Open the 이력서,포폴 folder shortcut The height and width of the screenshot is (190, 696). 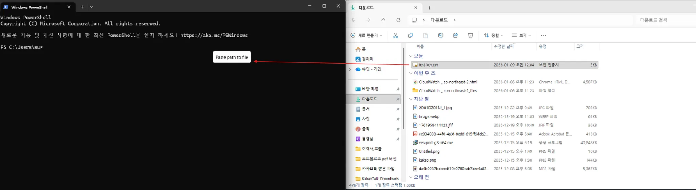point(368,149)
